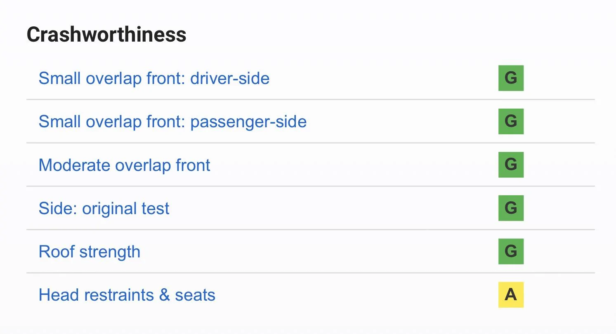The image size is (616, 334).
Task: Click the yellow A badge for Head restraints & seats
Action: coord(511,294)
